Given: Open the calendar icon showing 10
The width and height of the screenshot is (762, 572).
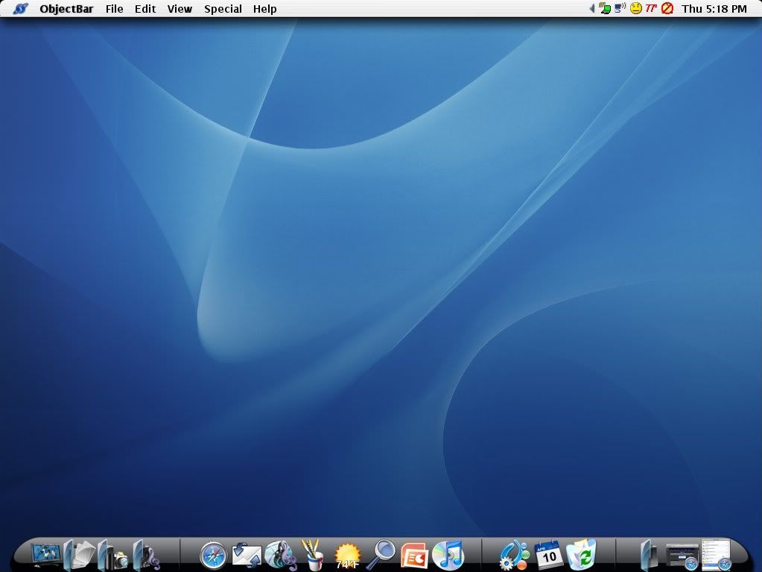Looking at the screenshot, I should tap(548, 555).
